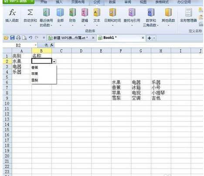
Task: Select cell containing 冰箱
Action: [141, 88]
